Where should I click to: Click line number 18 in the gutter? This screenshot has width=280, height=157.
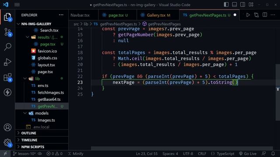coord(80,52)
